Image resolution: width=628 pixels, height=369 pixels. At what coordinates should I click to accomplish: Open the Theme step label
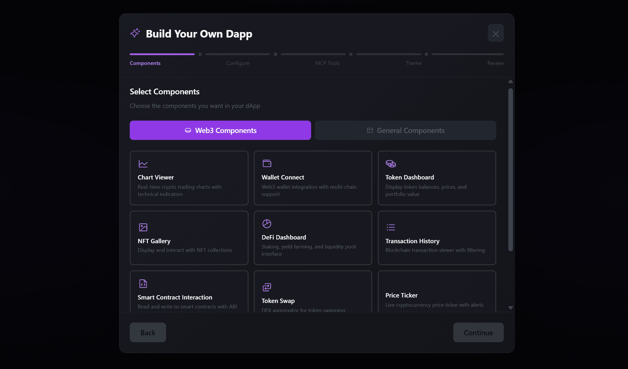pyautogui.click(x=413, y=63)
